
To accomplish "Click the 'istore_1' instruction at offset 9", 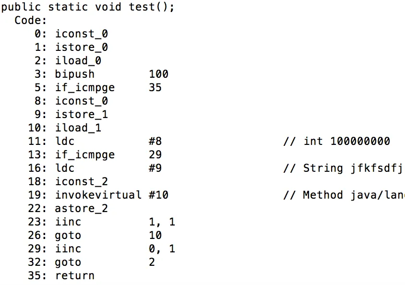I will click(82, 115).
